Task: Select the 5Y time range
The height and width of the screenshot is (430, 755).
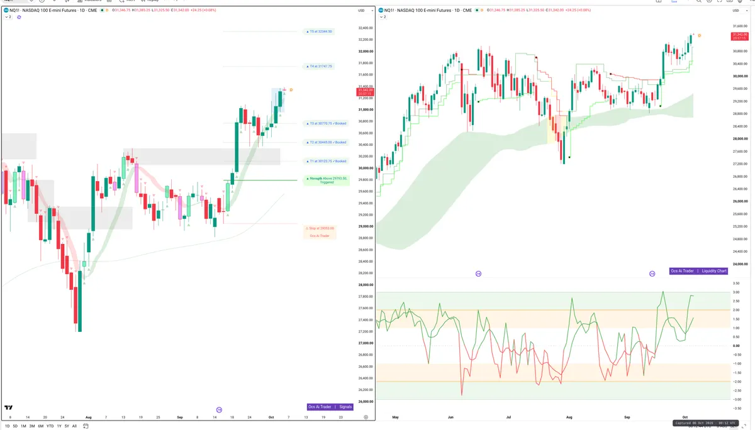Action: [67, 426]
